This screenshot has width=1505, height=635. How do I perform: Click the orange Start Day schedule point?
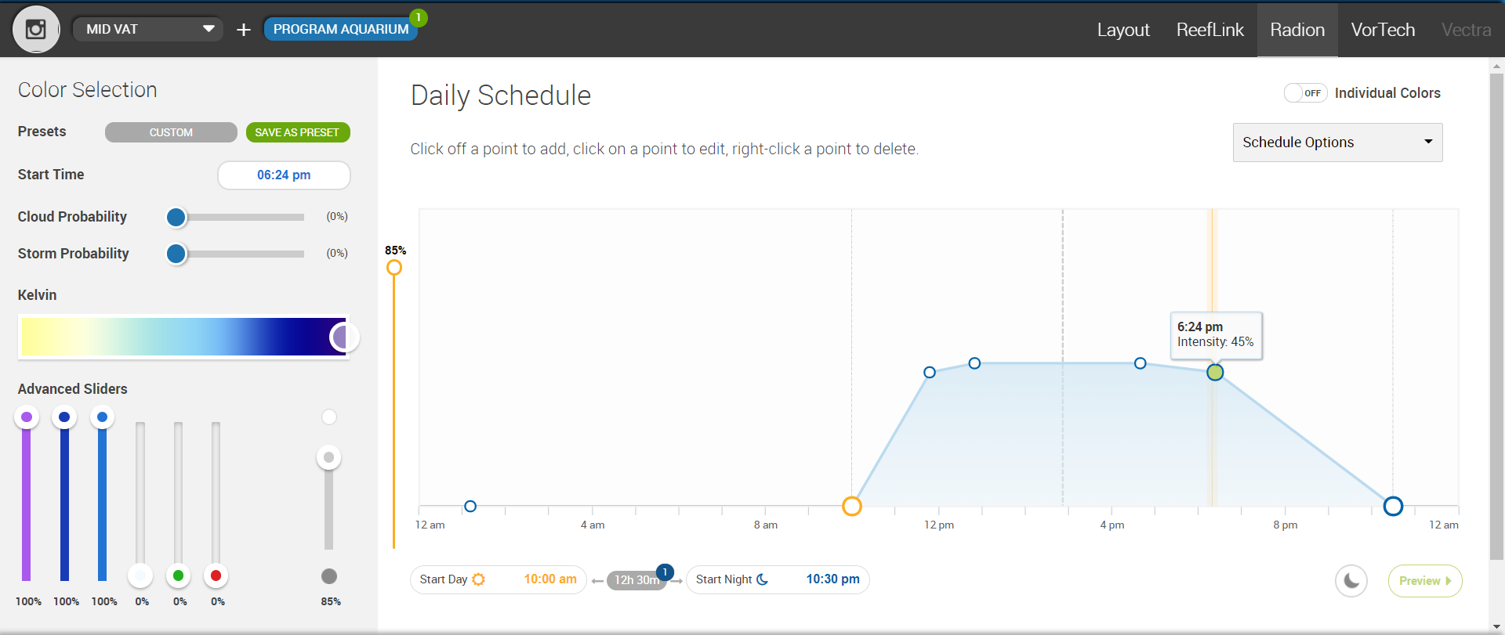[x=852, y=506]
